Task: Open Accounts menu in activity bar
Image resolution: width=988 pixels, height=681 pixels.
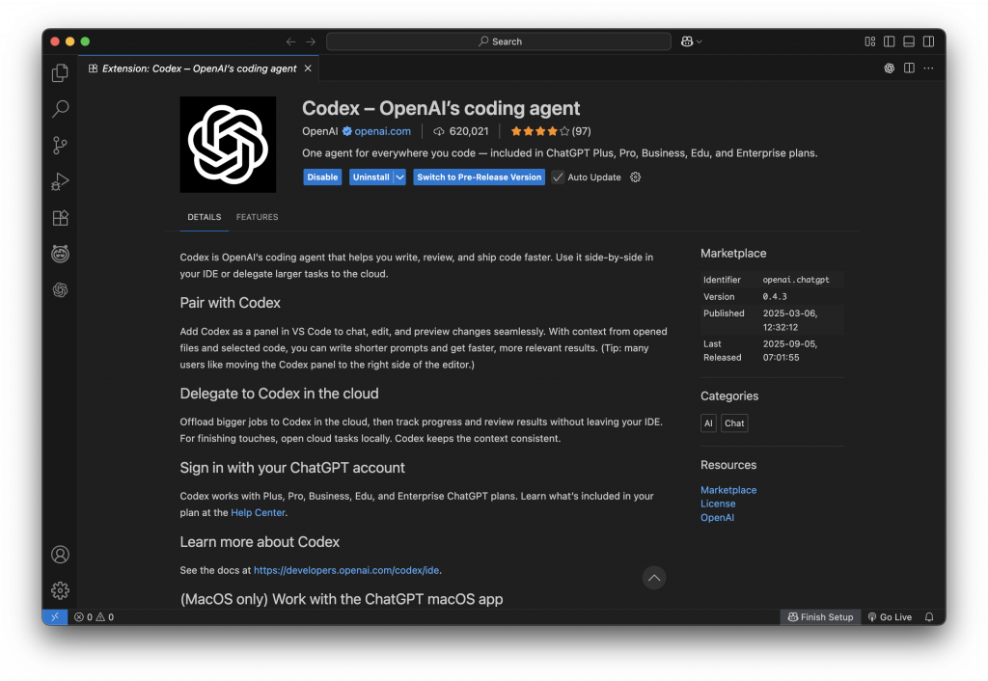Action: [61, 555]
